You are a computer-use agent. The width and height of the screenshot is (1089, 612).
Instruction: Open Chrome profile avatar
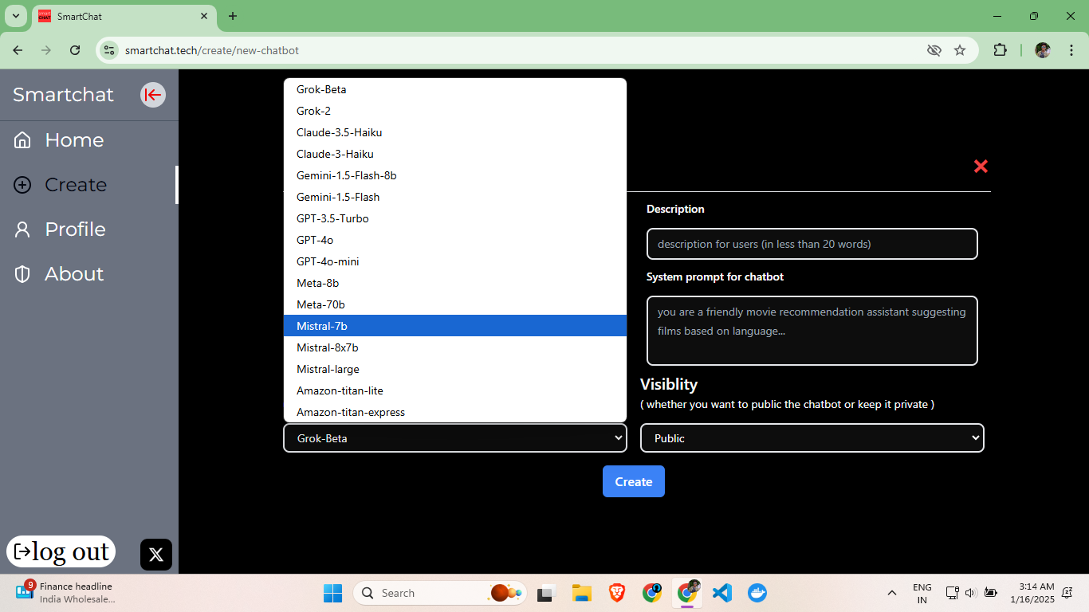[1043, 50]
